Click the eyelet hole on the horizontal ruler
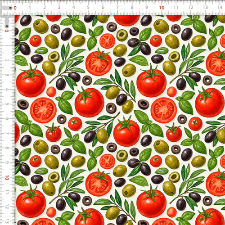Screen dimensions: 225x225 (10, 8)
